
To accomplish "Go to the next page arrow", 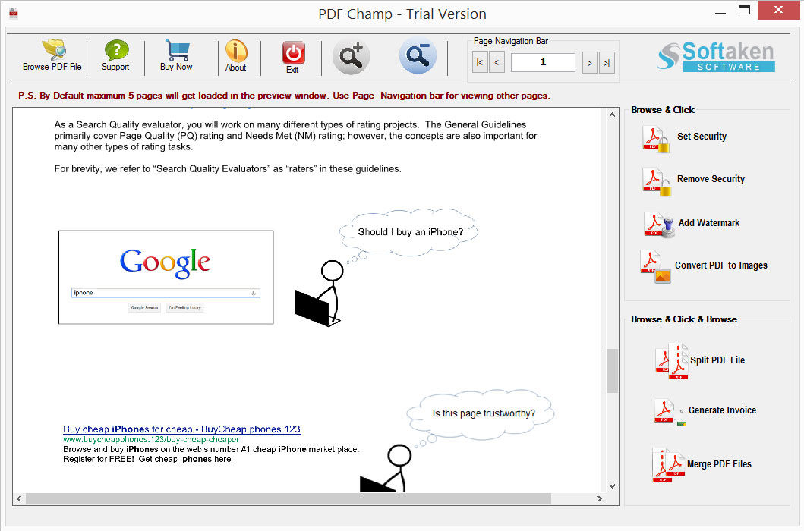I will click(x=589, y=63).
